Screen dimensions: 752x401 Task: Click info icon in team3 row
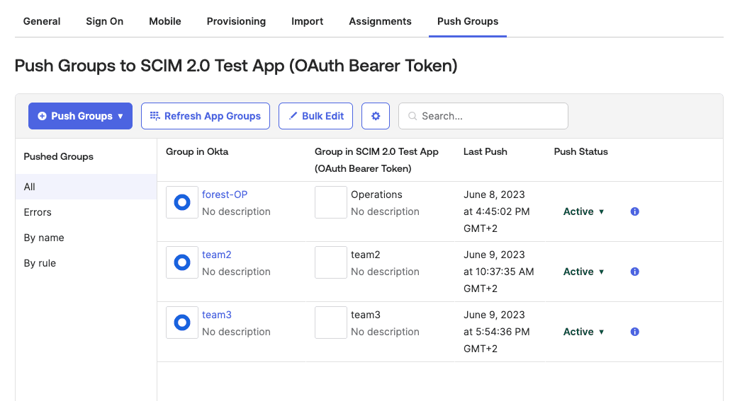point(635,332)
